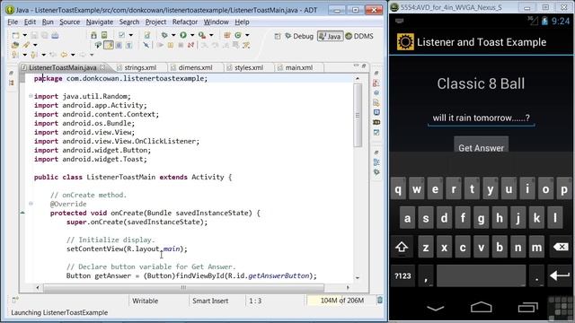Maximize the editor area icon
575x323 pixels.
[x=364, y=65]
